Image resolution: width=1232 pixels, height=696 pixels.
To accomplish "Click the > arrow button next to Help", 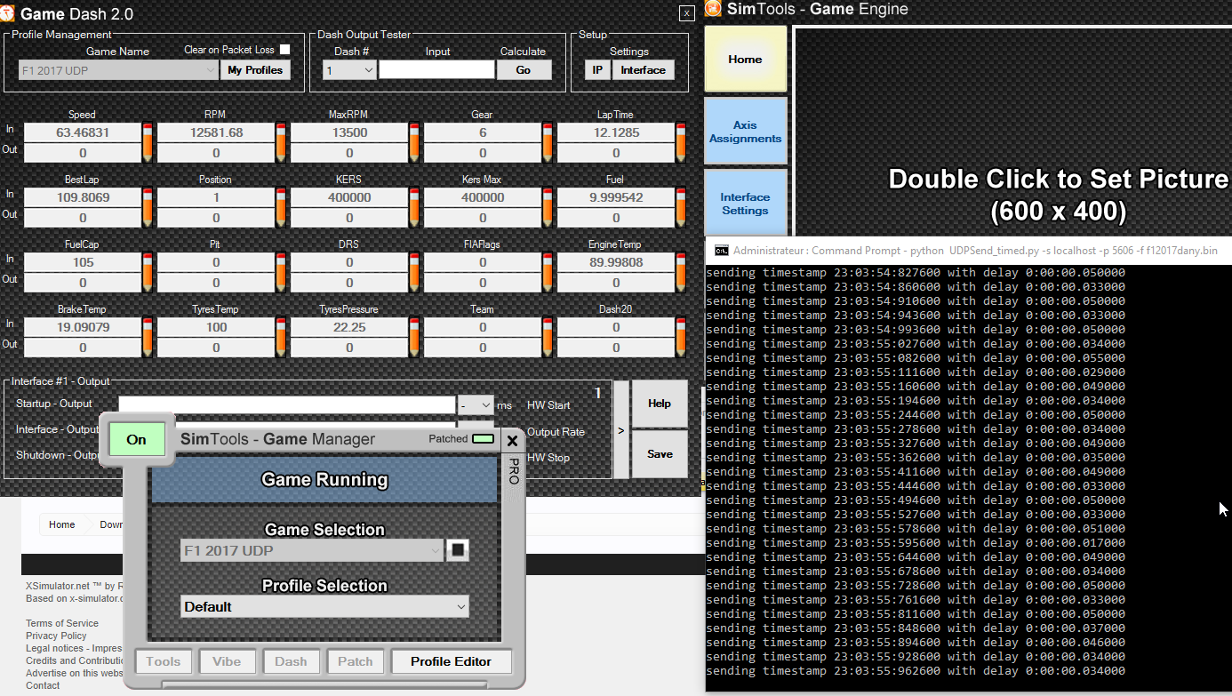I will (x=621, y=430).
